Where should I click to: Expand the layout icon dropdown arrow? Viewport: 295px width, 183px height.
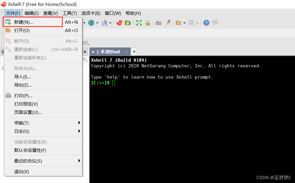197,23
